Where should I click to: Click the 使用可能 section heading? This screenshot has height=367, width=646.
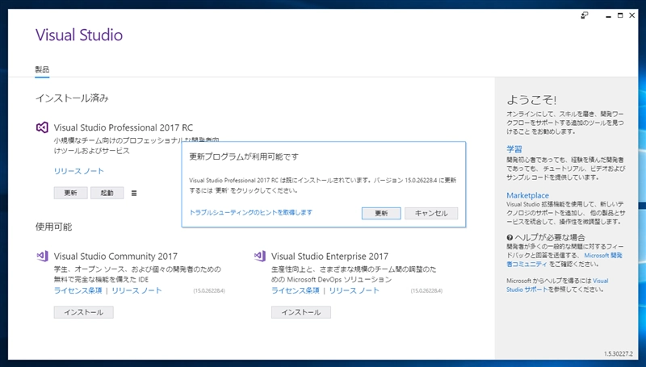coord(53,227)
